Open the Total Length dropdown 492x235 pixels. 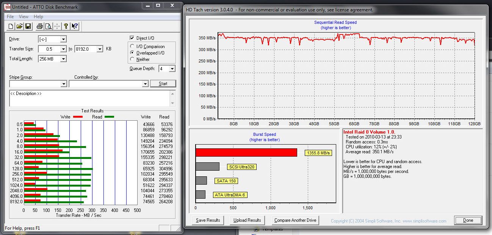pyautogui.click(x=63, y=59)
